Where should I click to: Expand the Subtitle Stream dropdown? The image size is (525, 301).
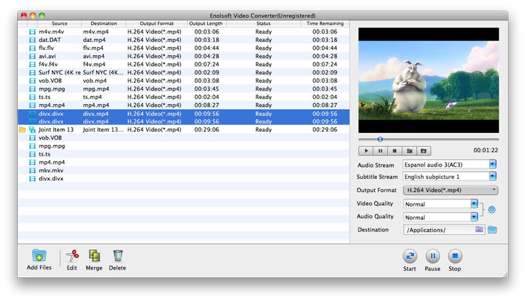(492, 176)
